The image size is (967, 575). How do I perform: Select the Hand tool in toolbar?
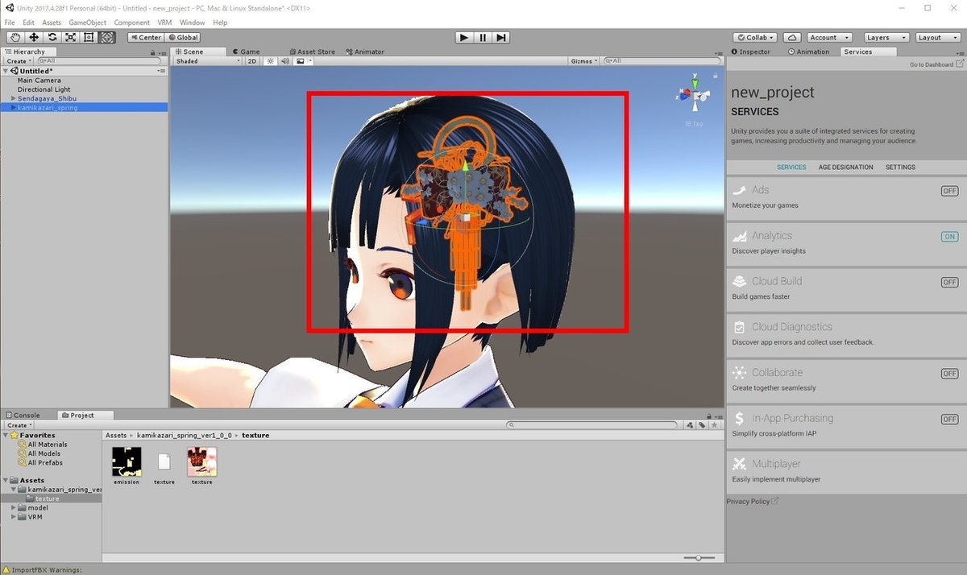(x=15, y=37)
